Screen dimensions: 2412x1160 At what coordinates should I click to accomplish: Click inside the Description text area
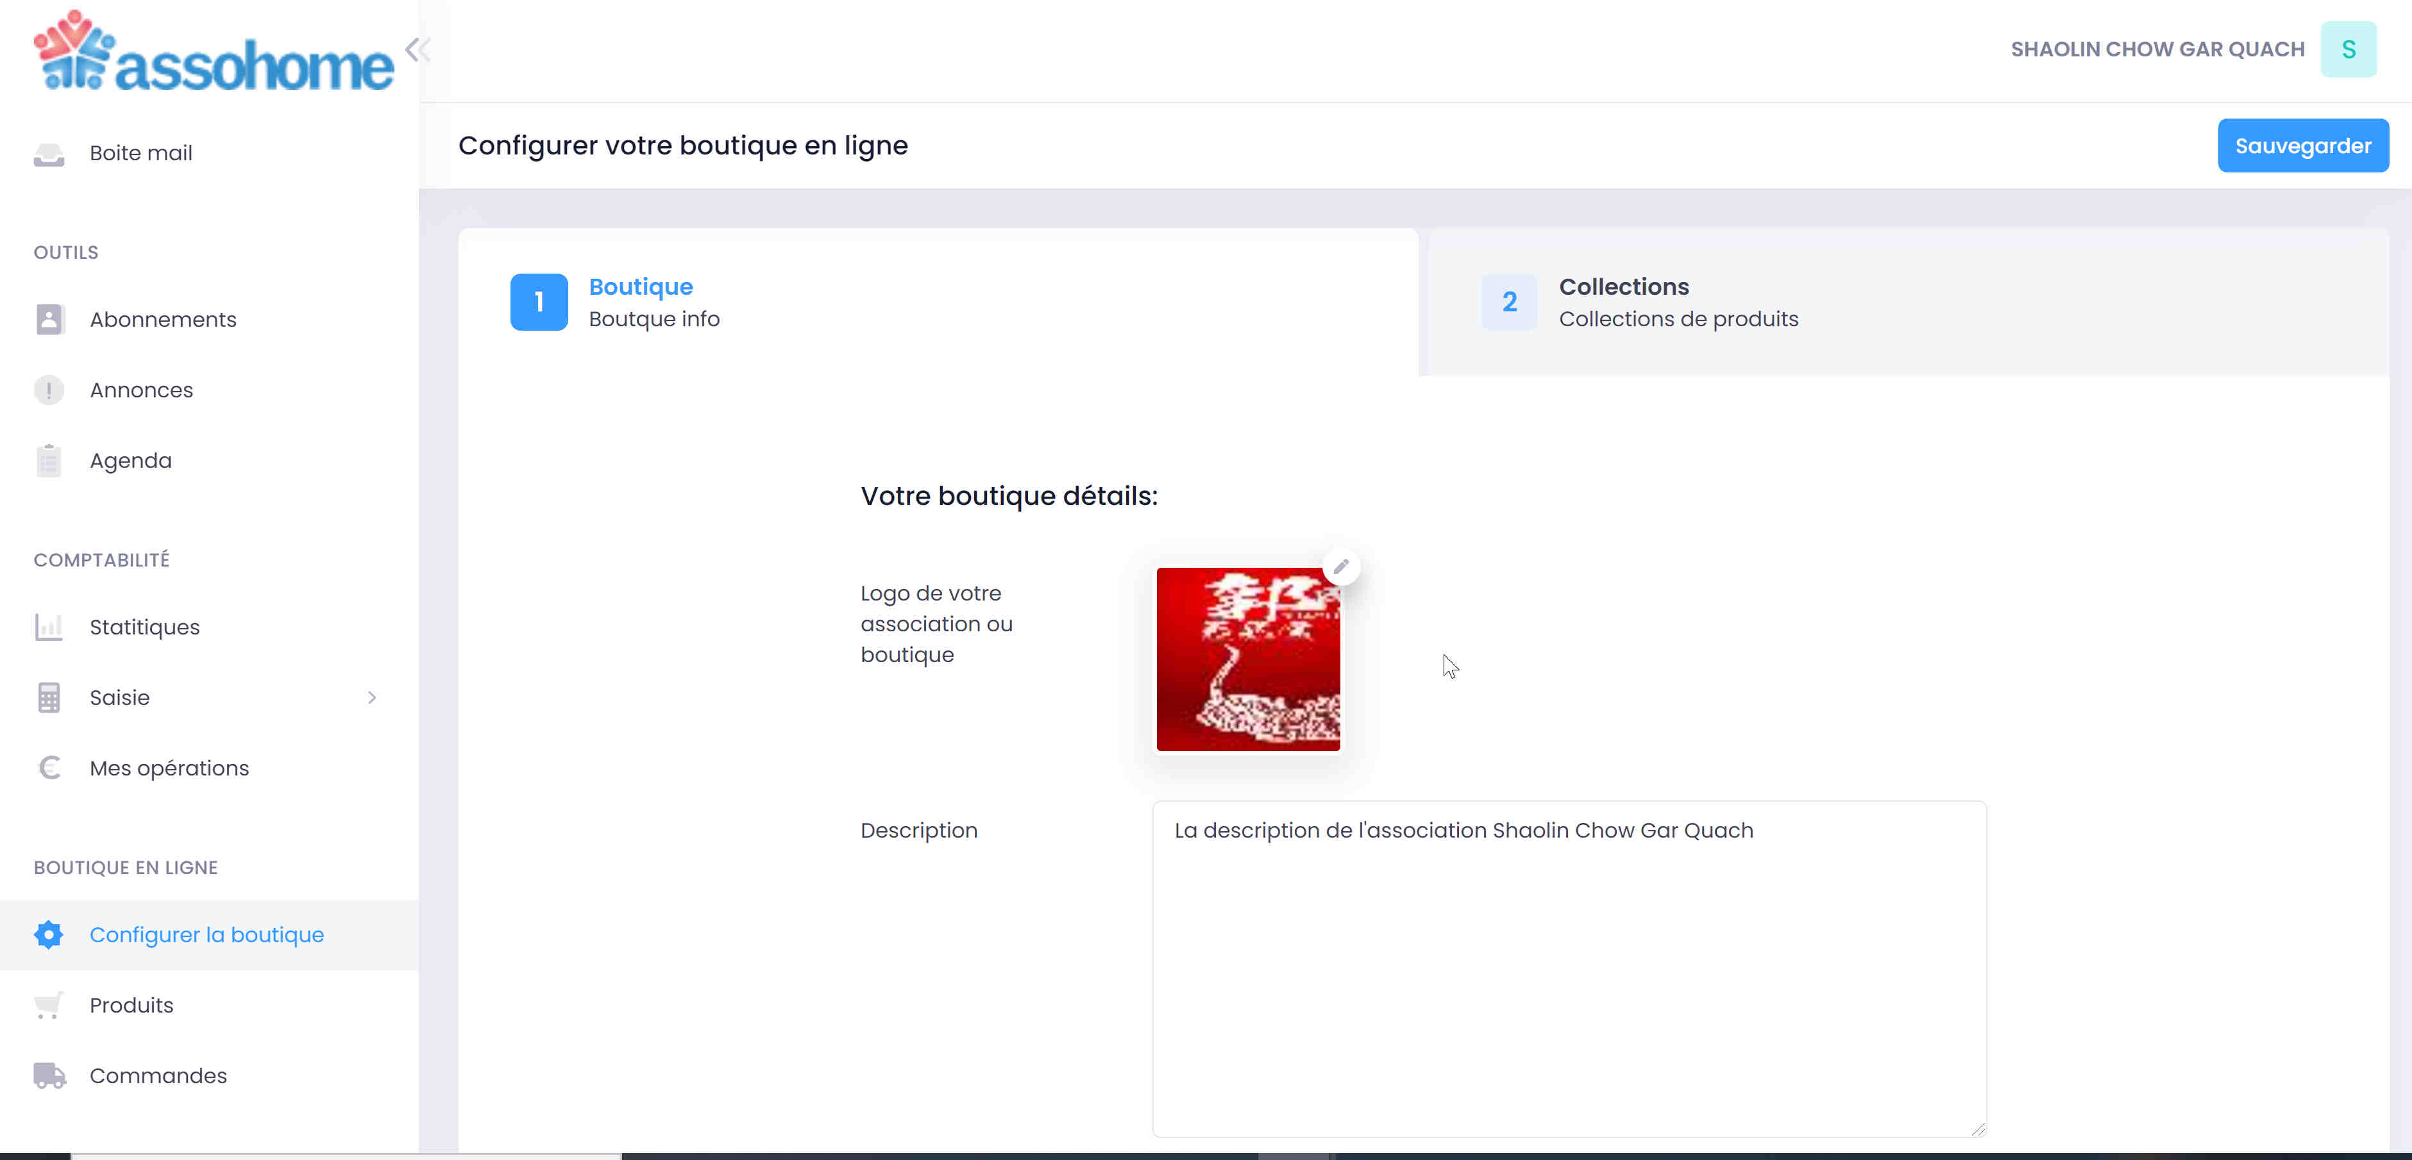(1569, 973)
